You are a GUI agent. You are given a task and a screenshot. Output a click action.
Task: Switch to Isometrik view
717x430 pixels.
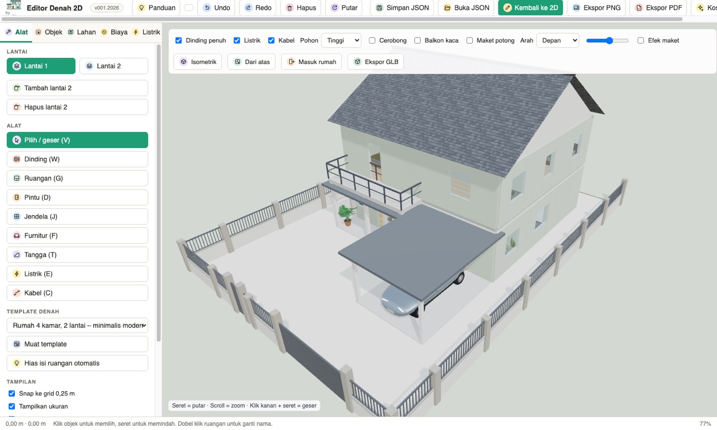[198, 62]
